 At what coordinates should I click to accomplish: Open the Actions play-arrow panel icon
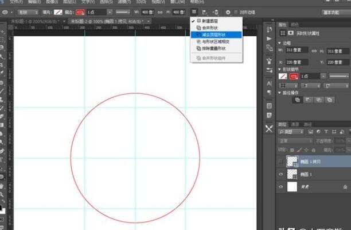[269, 39]
